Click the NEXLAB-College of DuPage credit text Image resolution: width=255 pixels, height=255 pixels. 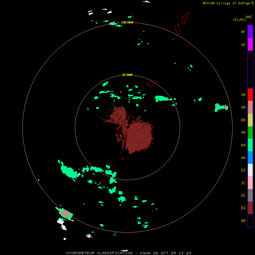coord(226,3)
